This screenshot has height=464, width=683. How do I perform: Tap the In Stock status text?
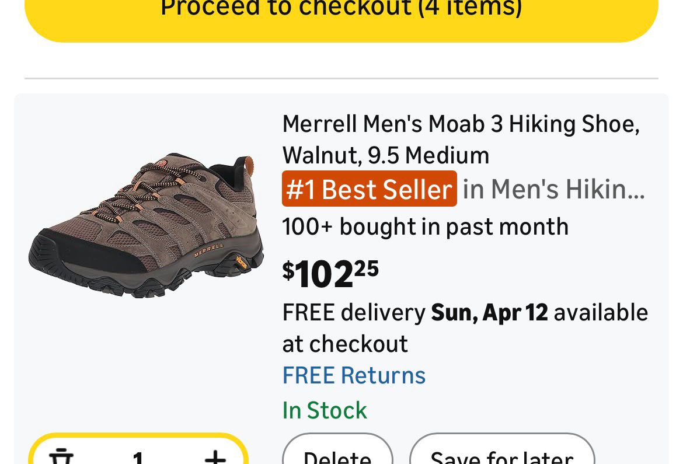click(x=325, y=410)
